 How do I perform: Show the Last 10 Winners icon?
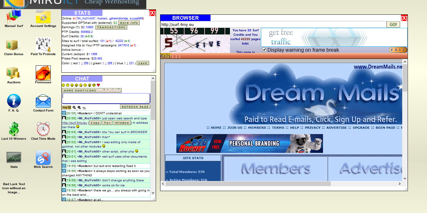(x=14, y=129)
